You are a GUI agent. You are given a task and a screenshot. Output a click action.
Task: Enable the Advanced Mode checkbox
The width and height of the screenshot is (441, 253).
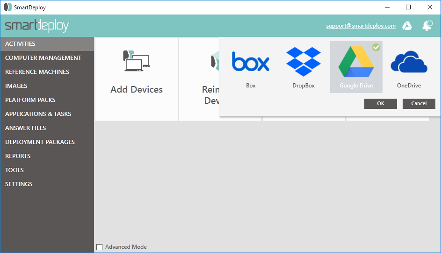pyautogui.click(x=99, y=247)
